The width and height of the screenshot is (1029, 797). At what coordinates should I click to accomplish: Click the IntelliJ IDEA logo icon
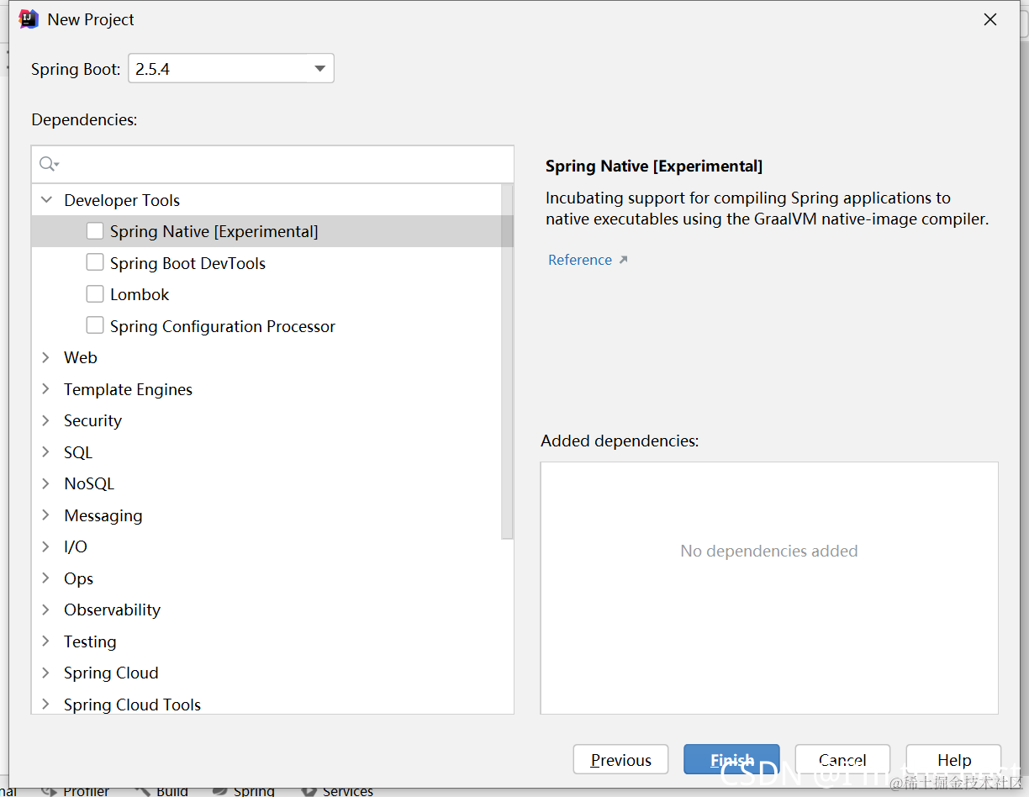coord(29,19)
